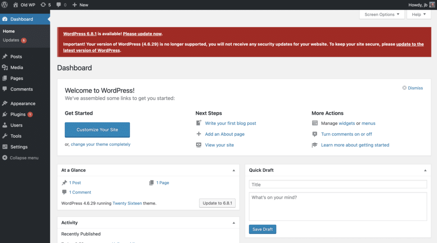Open the Write your first blog post link
This screenshot has width=437, height=243.
230,123
